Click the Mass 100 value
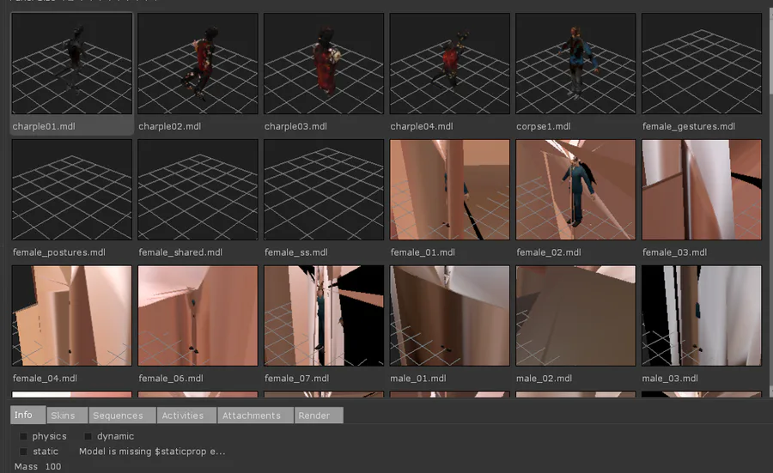The image size is (773, 473). [x=52, y=467]
